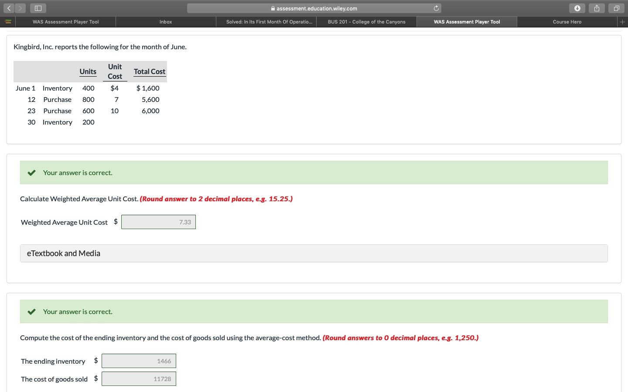Image resolution: width=628 pixels, height=392 pixels.
Task: Click the forward navigation arrow
Action: click(20, 8)
